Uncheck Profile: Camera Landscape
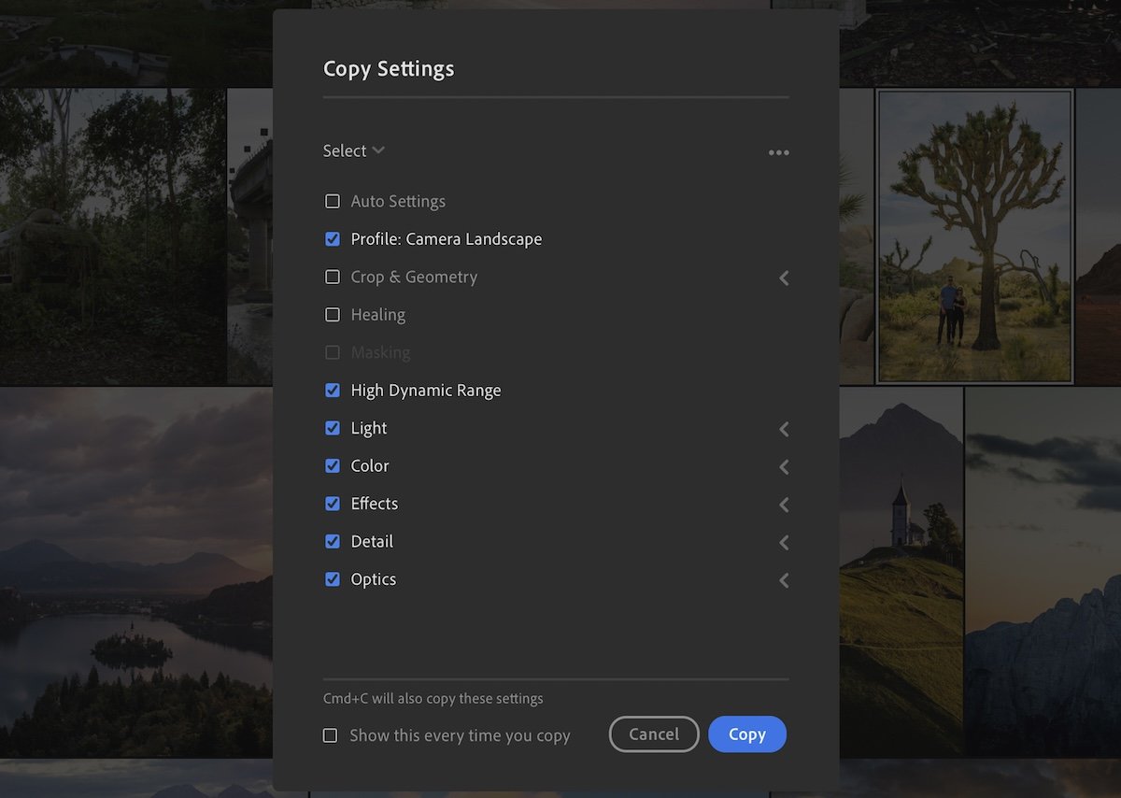 [x=333, y=238]
